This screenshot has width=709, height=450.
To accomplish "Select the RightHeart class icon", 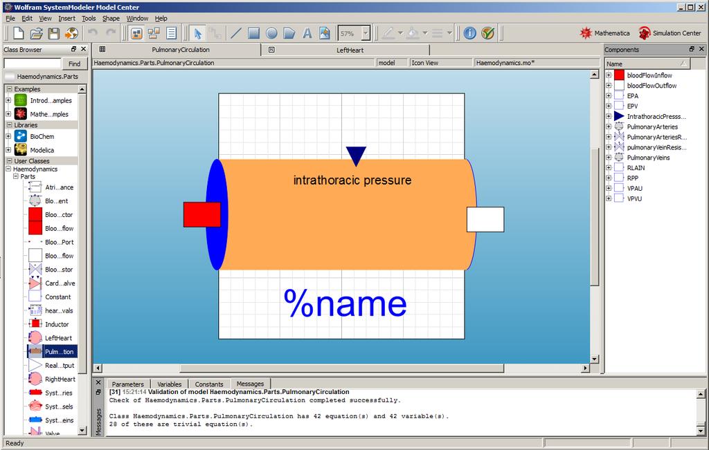I will pos(35,379).
